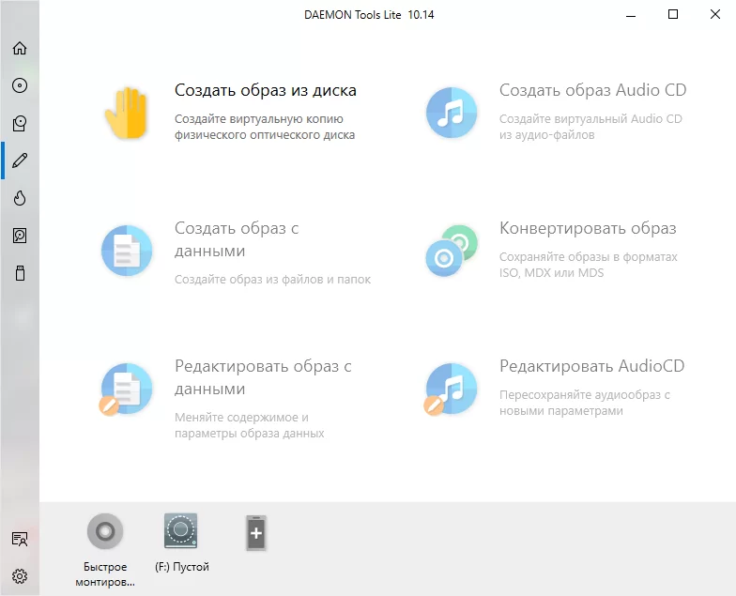
Task: Click the document icon for data image
Action: pos(127,250)
